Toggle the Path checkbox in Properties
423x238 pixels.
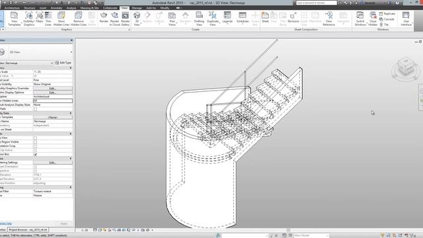(x=35, y=109)
